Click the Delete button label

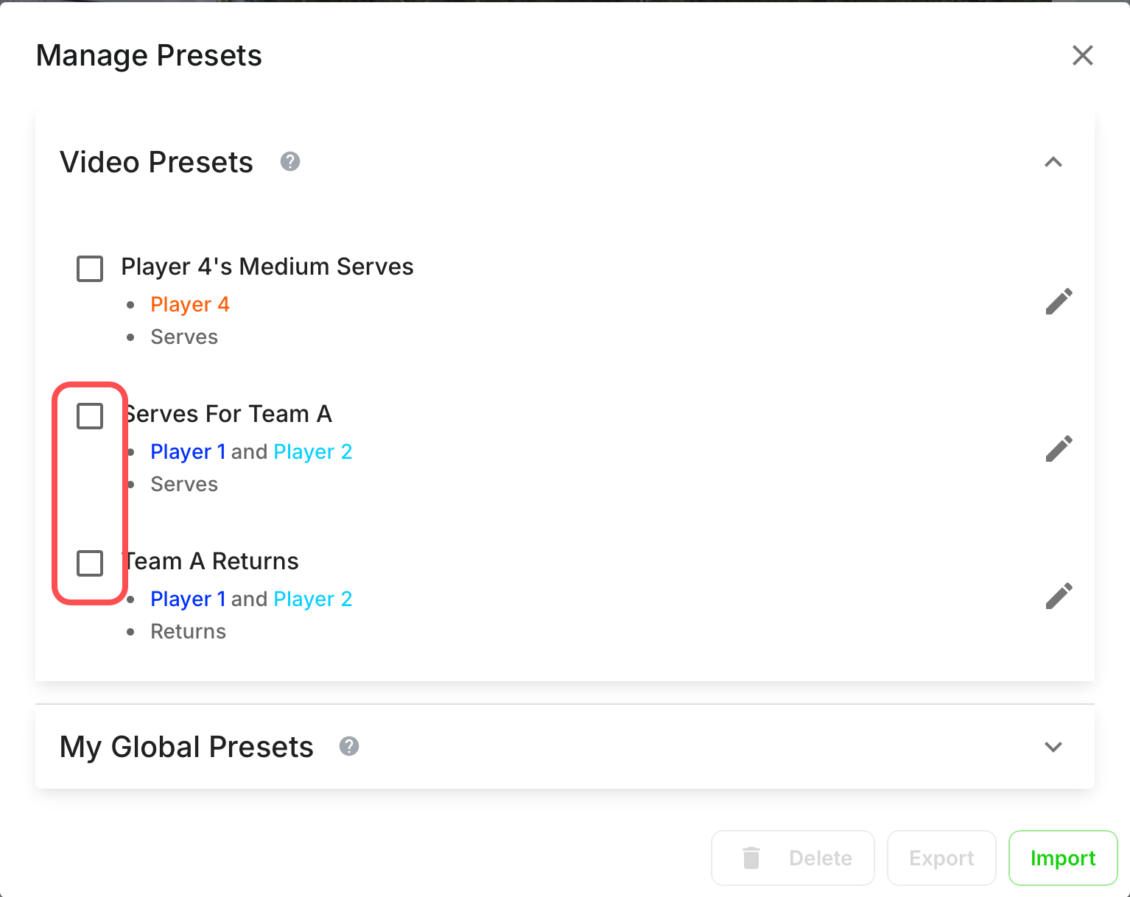click(x=820, y=858)
